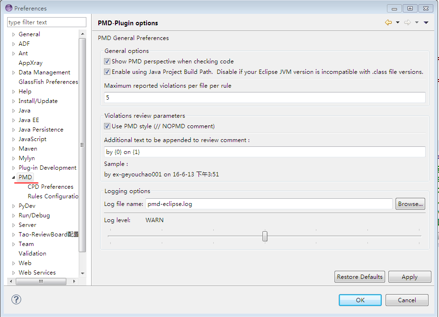
Task: Expand the Maven preferences node
Action: point(14,149)
